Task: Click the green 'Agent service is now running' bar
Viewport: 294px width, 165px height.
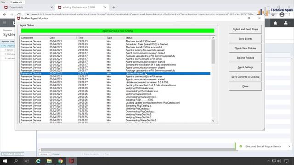Action: tap(118, 31)
